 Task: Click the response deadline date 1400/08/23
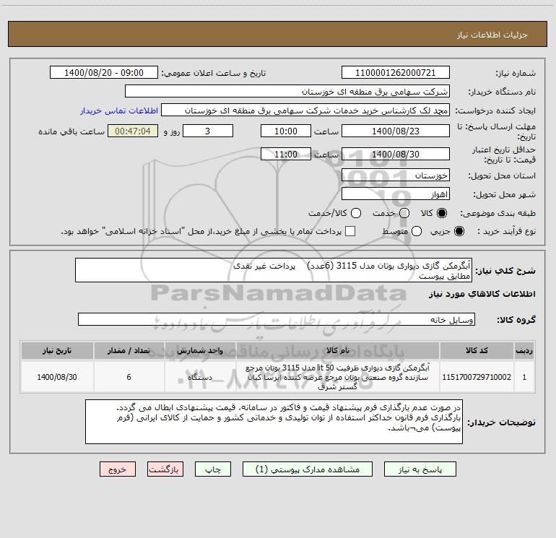396,131
